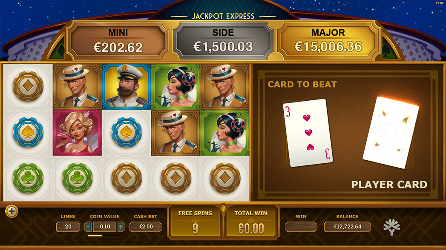Viewport: 446px width, 250px height.
Task: Select the SIDE jackpot panel
Action: (x=223, y=40)
